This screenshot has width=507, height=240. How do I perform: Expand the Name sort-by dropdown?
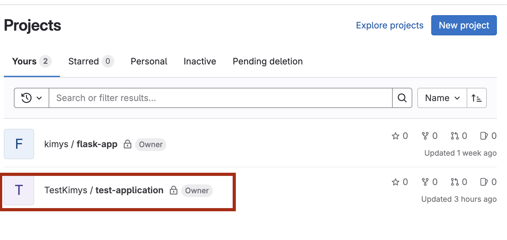pyautogui.click(x=442, y=98)
